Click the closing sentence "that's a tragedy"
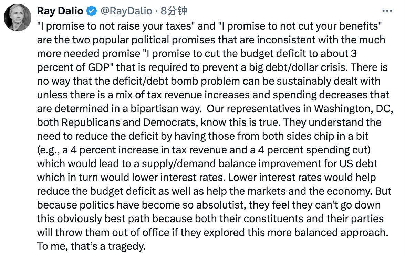The height and width of the screenshot is (256, 405). (108, 246)
